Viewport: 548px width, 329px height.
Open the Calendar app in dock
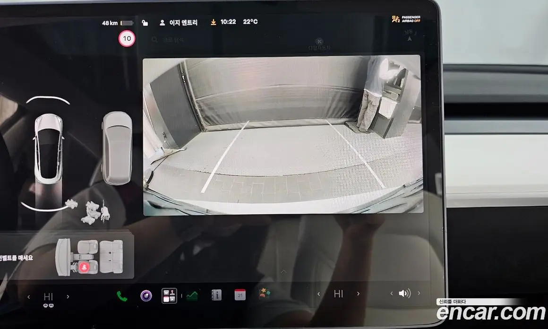240,295
